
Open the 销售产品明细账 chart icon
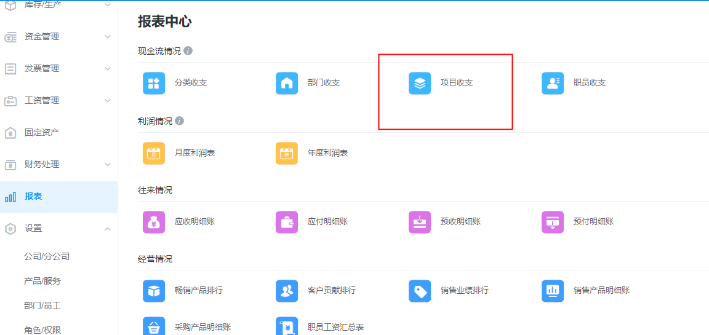[553, 291]
